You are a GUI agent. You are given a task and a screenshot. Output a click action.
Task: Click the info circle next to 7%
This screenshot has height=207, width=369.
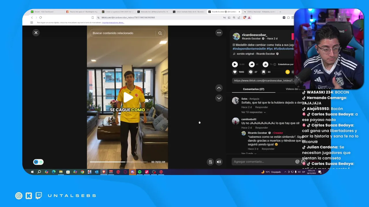coord(275,64)
